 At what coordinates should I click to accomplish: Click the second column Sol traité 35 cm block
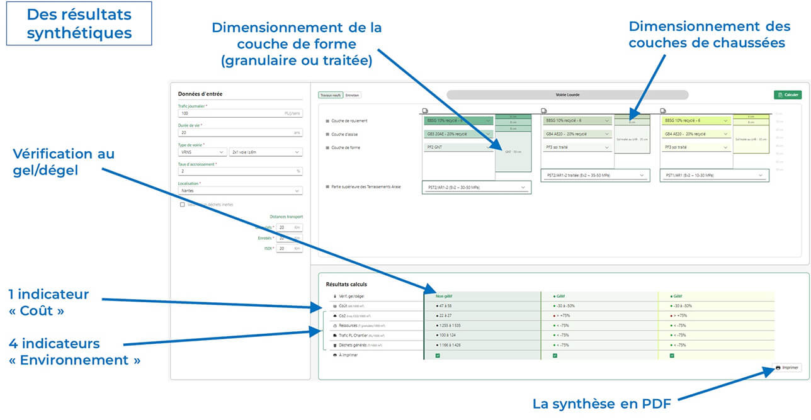[631, 139]
